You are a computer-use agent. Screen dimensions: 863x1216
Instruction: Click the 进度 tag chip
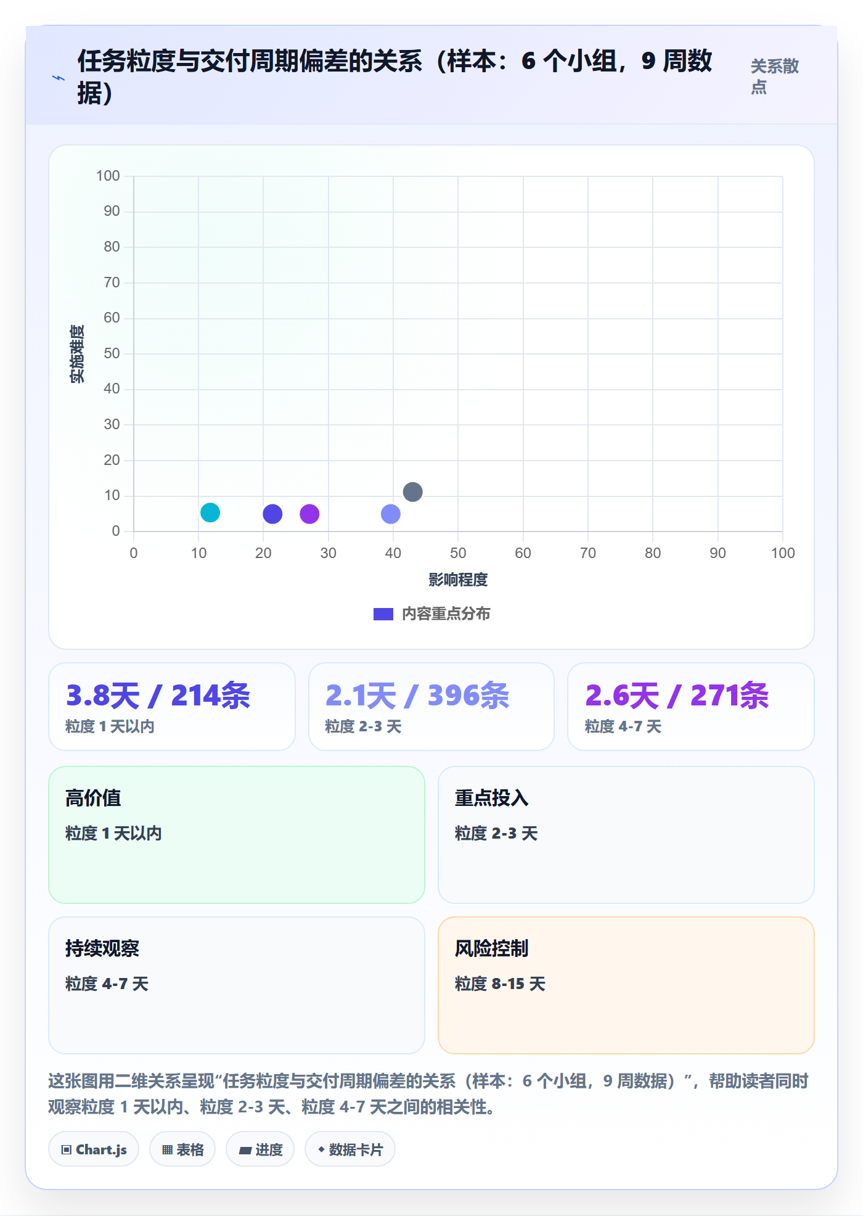click(260, 1149)
